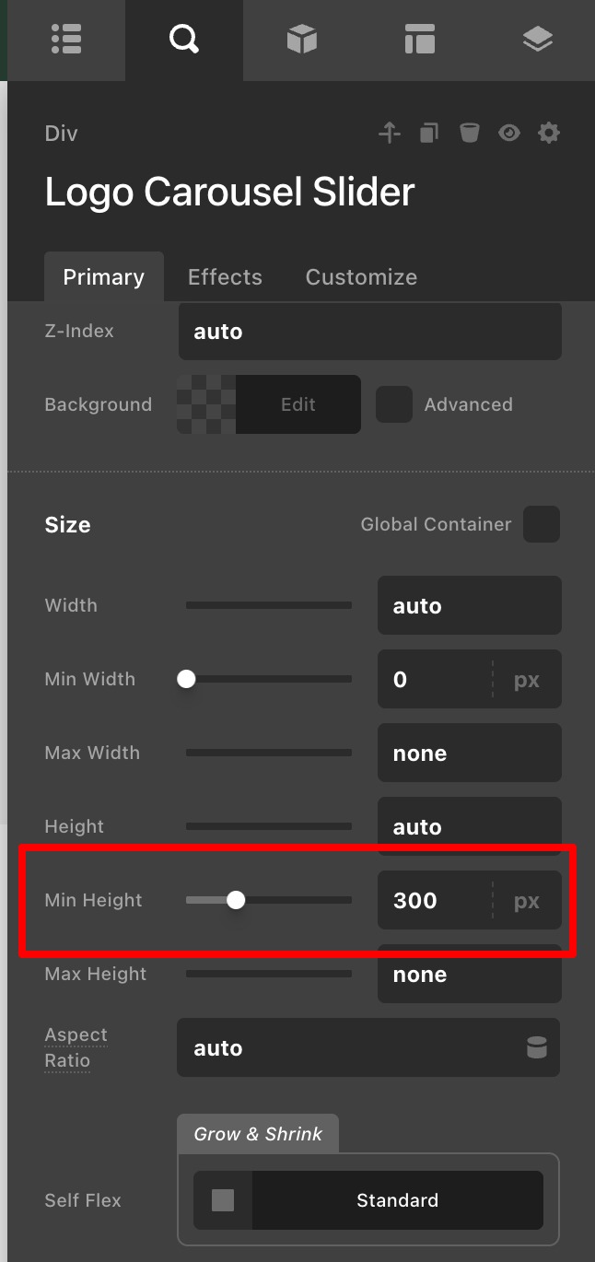Enable the Advanced background checkbox
The height and width of the screenshot is (1262, 595).
394,404
